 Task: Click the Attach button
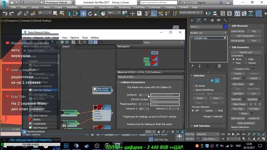pyautogui.click(x=236, y=78)
